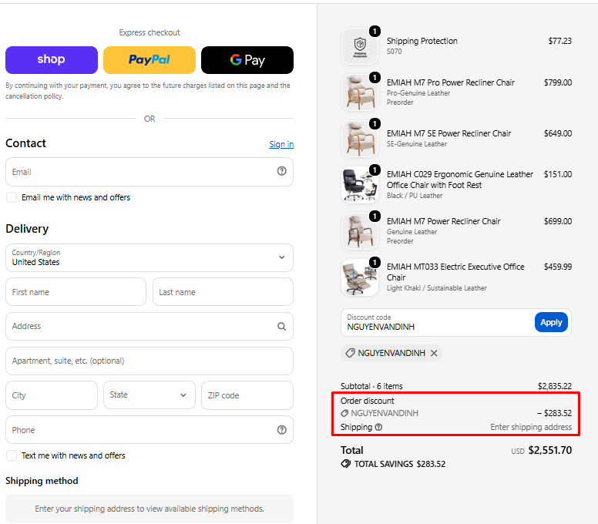Click the EMIAH M7 Pro Power Recliner Chair title
Image resolution: width=598 pixels, height=524 pixels.
click(450, 82)
